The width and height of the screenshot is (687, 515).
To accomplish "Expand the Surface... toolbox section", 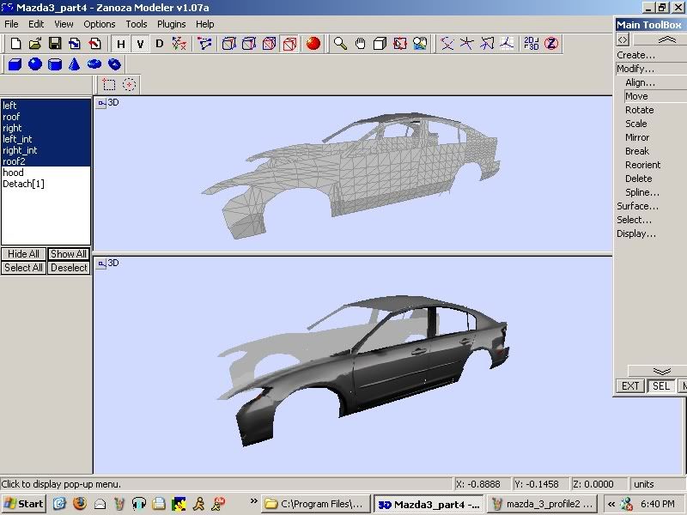I will click(637, 206).
